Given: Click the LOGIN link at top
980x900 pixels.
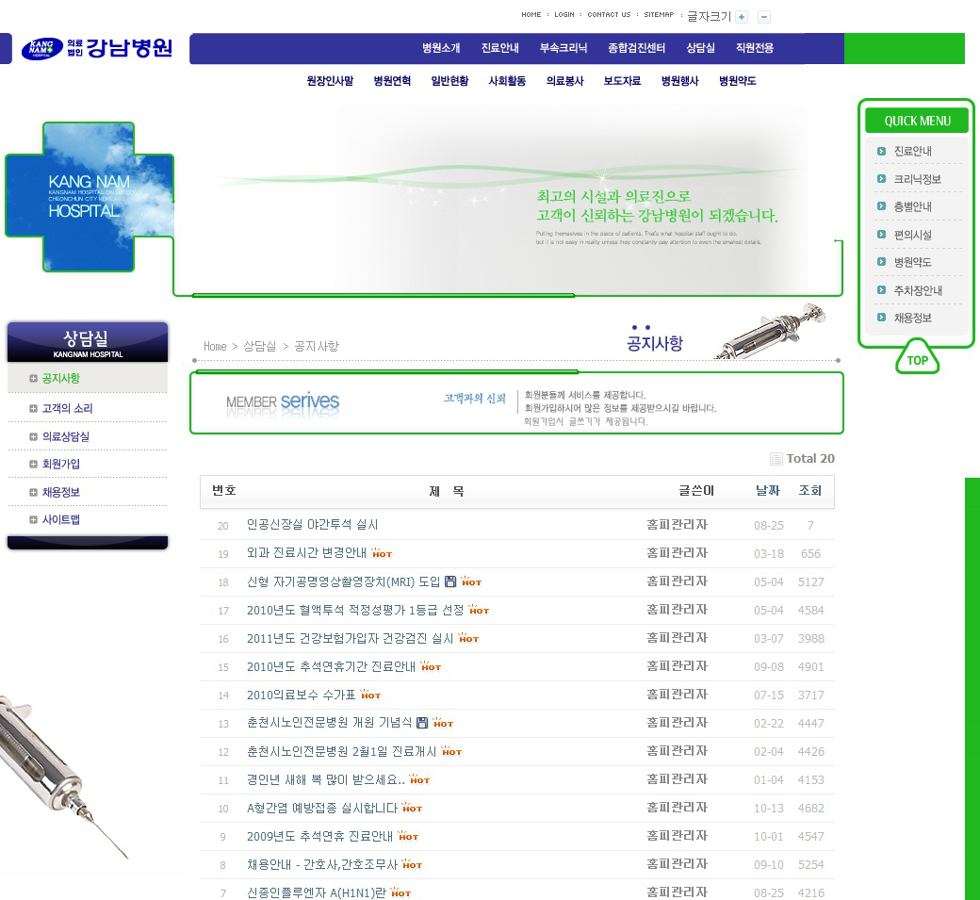Looking at the screenshot, I should pyautogui.click(x=563, y=15).
